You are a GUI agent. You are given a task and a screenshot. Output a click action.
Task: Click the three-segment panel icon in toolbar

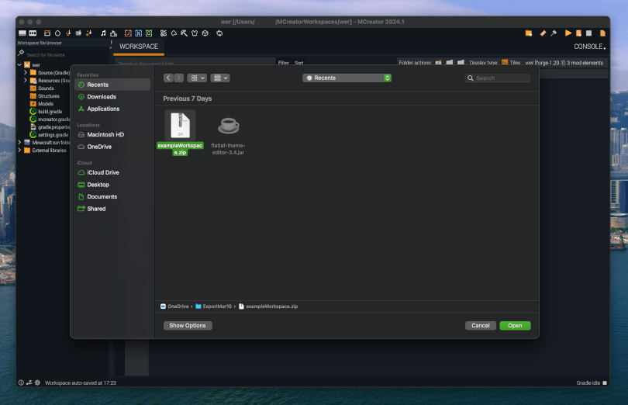[33, 33]
